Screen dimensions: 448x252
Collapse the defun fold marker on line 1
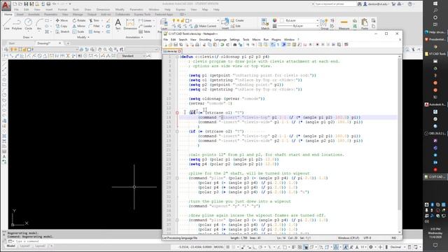(x=177, y=57)
